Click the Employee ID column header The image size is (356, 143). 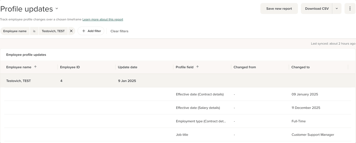pos(70,67)
